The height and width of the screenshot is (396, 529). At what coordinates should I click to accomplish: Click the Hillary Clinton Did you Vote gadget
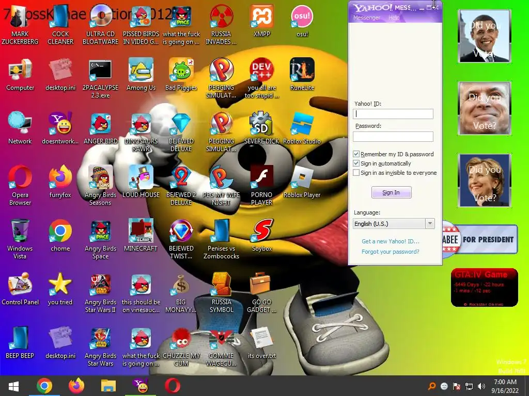(485, 180)
